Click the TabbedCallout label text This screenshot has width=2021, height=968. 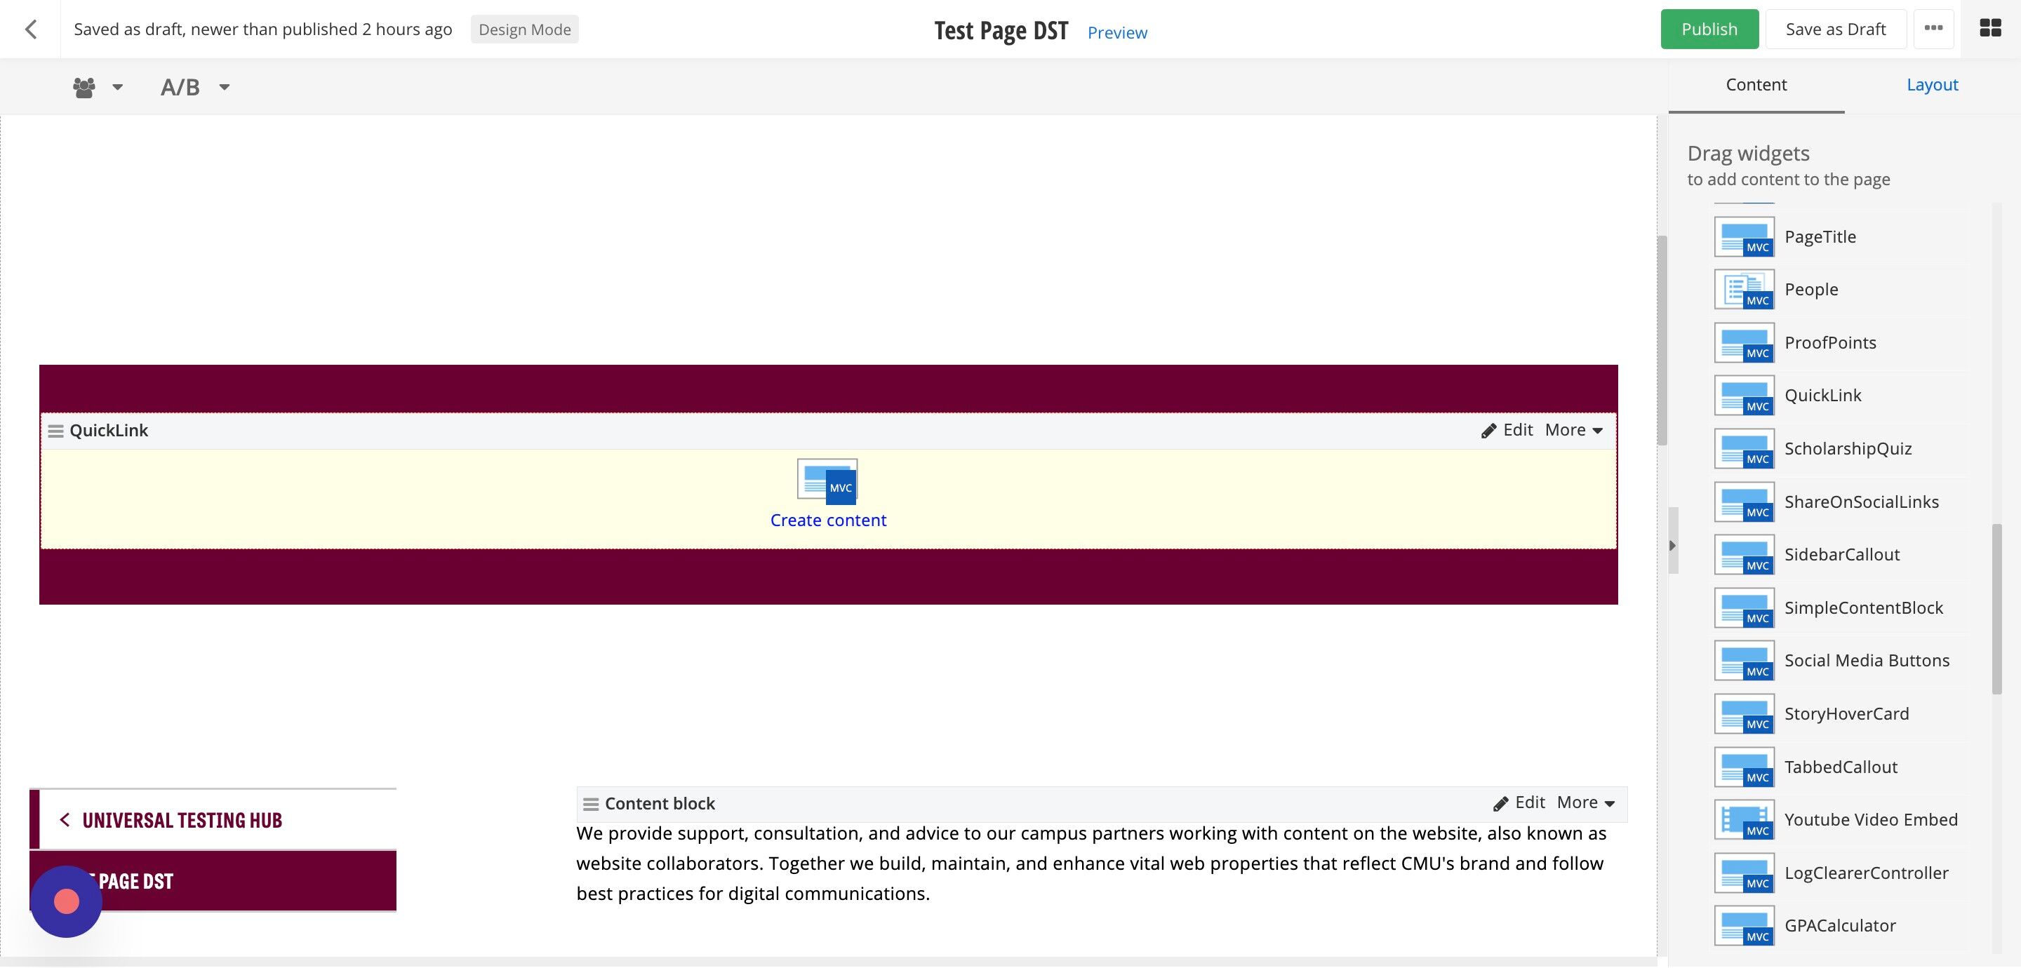(x=1841, y=767)
